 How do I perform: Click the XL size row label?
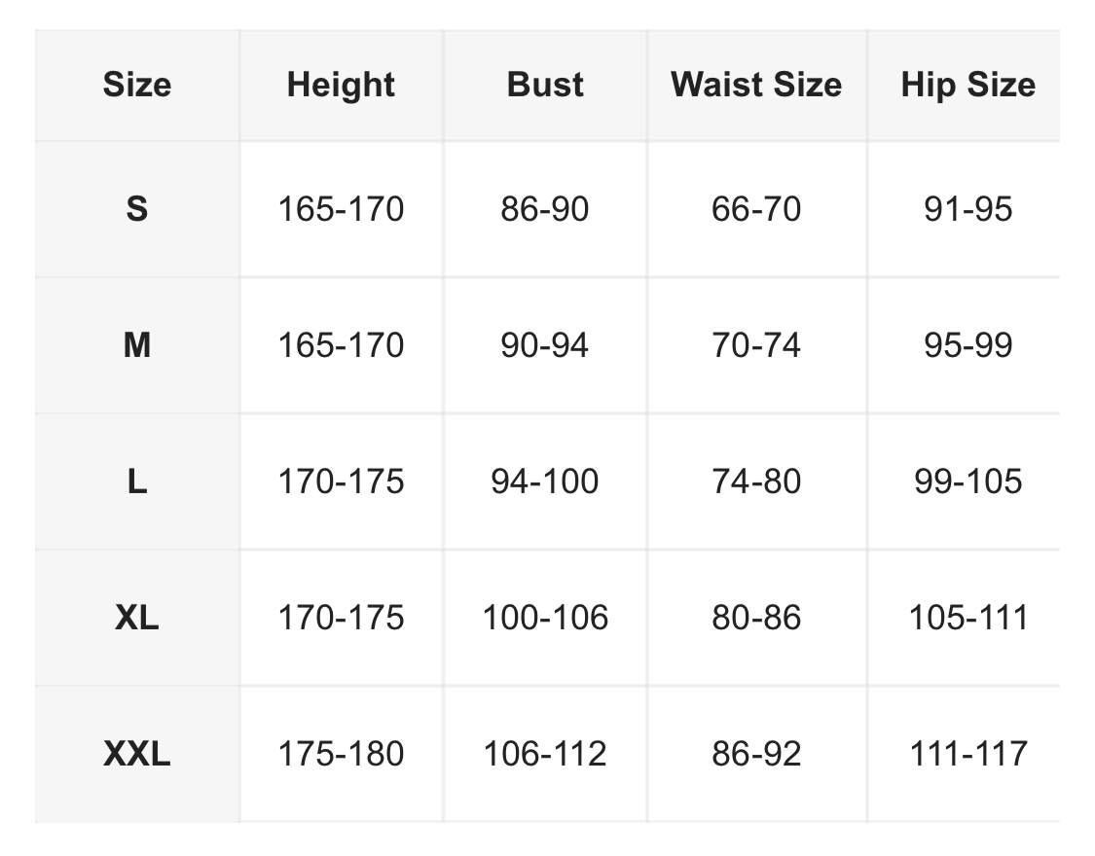[x=137, y=618]
